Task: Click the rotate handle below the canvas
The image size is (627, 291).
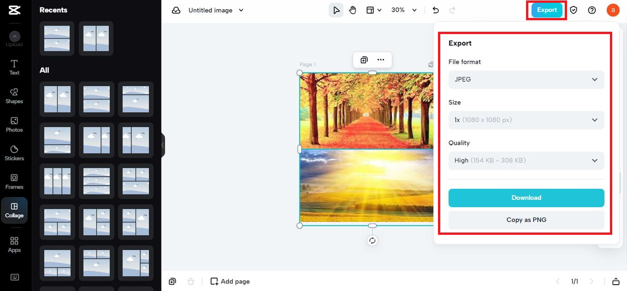Action: tap(372, 241)
